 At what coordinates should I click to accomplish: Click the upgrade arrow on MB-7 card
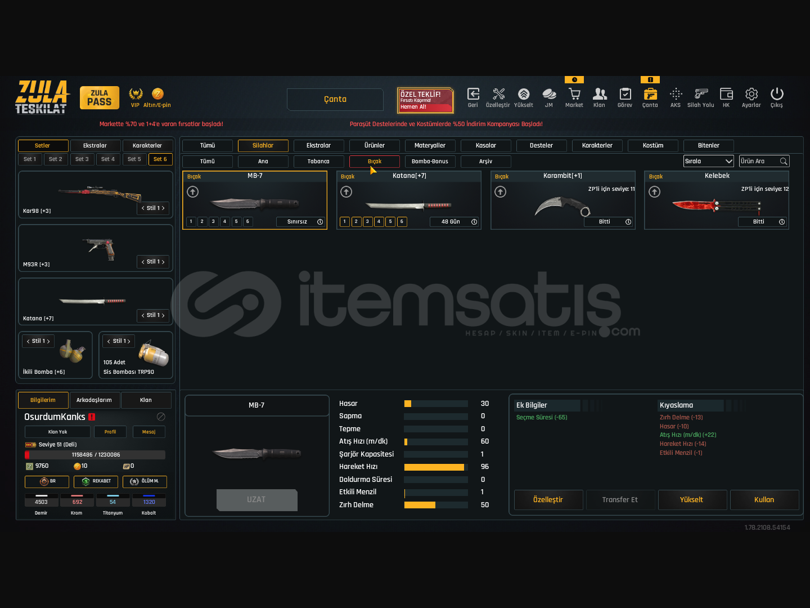point(192,192)
